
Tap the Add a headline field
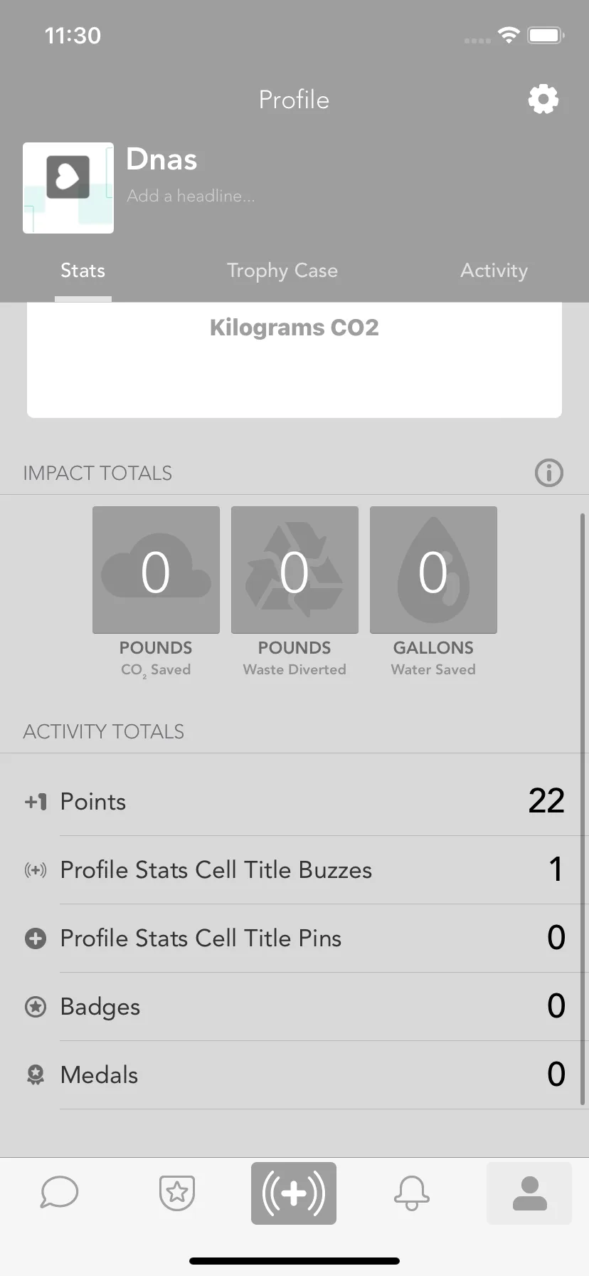[191, 196]
